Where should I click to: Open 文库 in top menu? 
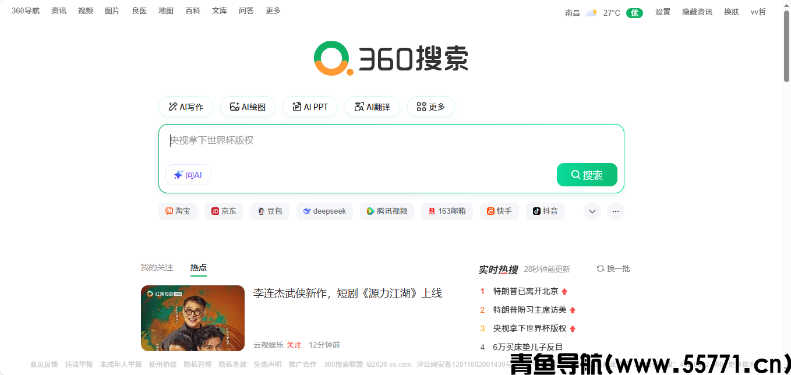pyautogui.click(x=220, y=11)
